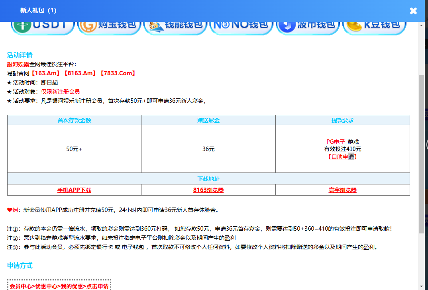The image size is (428, 290).
Task: Click the scrollbar up arrow
Action: pos(422,25)
